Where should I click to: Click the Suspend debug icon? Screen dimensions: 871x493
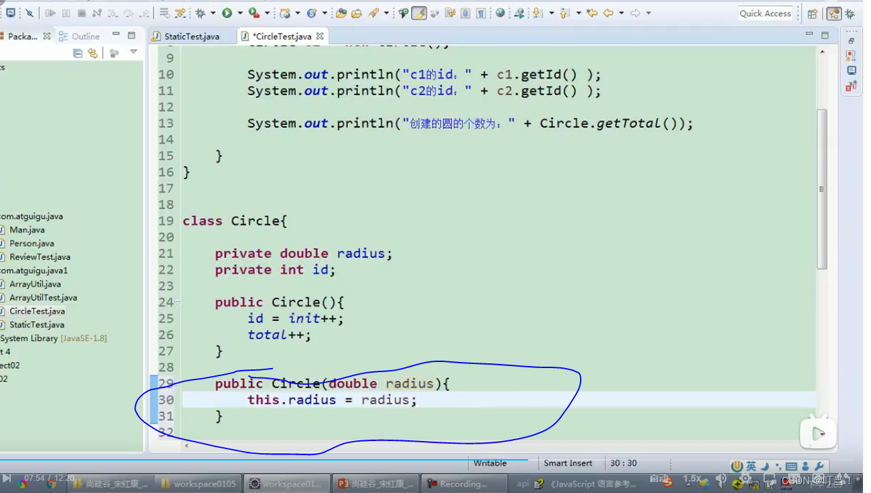click(66, 13)
